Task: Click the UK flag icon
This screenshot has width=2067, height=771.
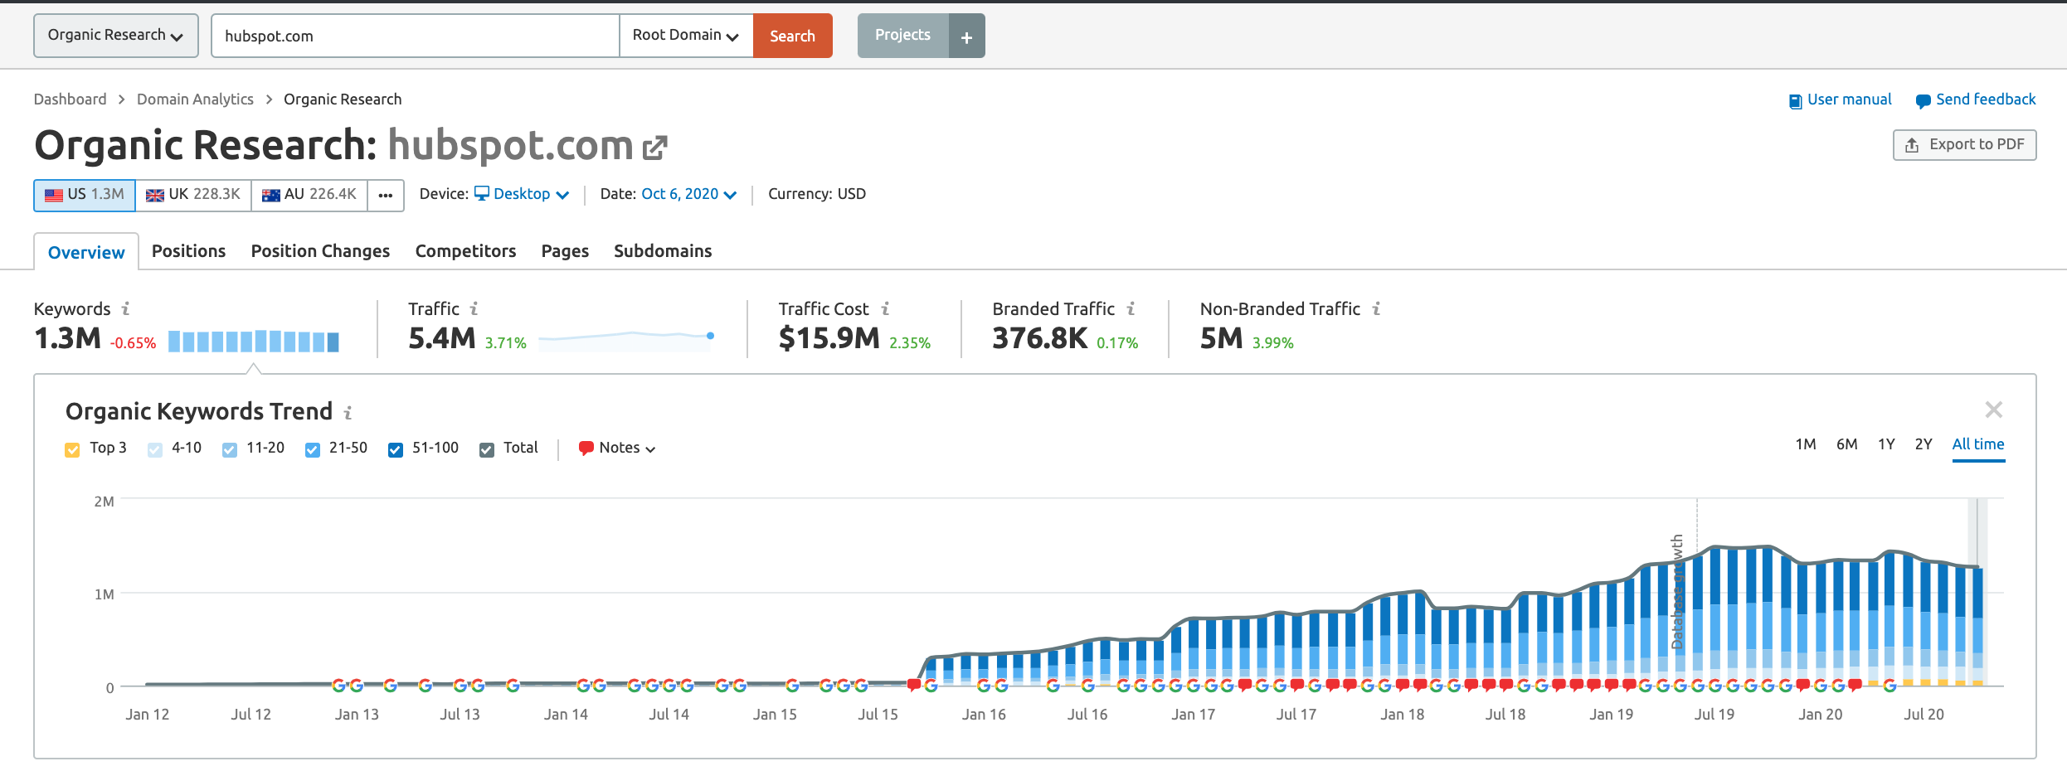Action: coord(155,195)
